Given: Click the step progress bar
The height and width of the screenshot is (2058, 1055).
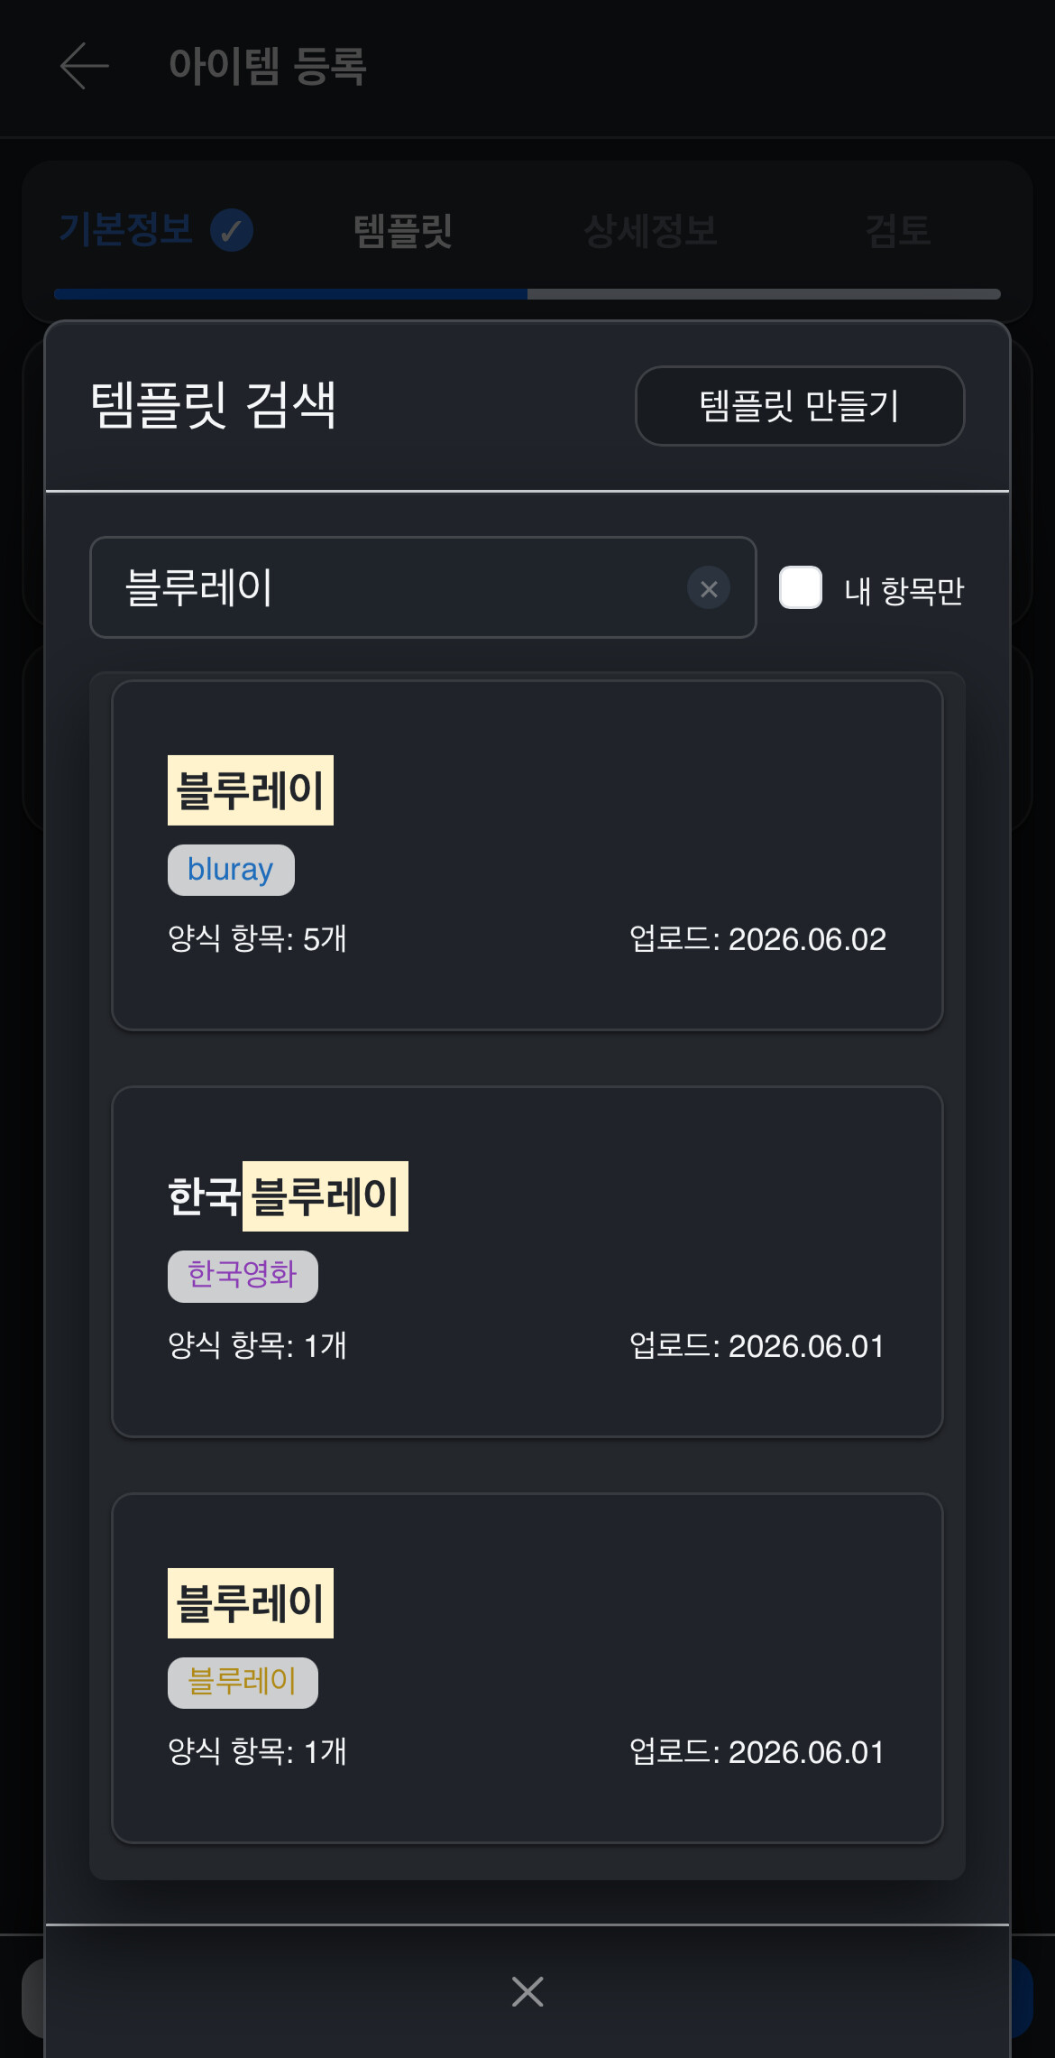Looking at the screenshot, I should tap(527, 294).
